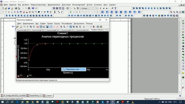Select the pan hand tool in grapher
This screenshot has width=185, height=104.
[x=80, y=27]
